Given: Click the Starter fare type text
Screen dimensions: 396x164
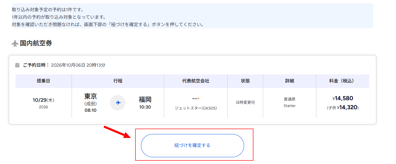Looking at the screenshot, I should click(290, 106).
